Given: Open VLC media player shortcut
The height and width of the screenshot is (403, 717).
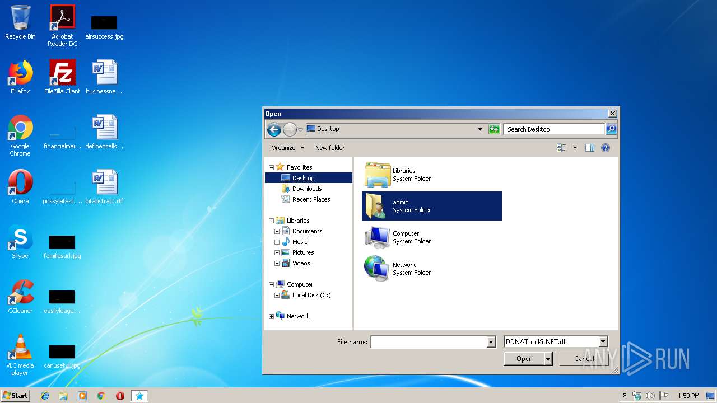Looking at the screenshot, I should [20, 355].
